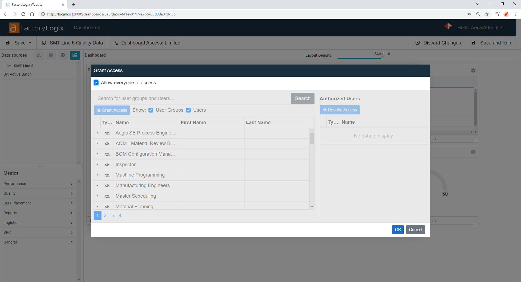Open the settings gear on the top dashboard widget
The image size is (521, 282).
(473, 70)
